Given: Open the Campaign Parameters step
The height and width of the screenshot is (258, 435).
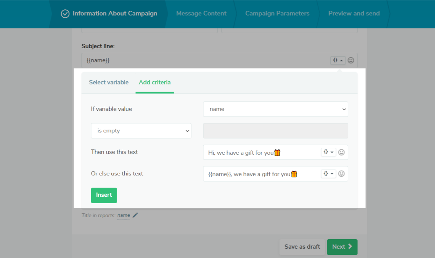Looking at the screenshot, I should [x=277, y=14].
